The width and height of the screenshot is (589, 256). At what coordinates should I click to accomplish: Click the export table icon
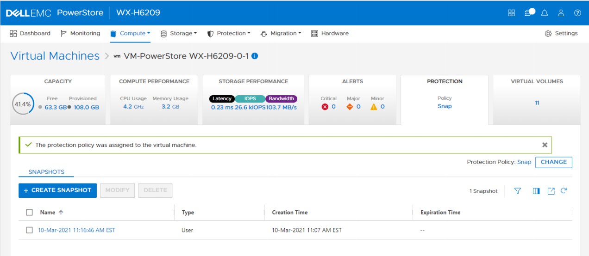(551, 191)
